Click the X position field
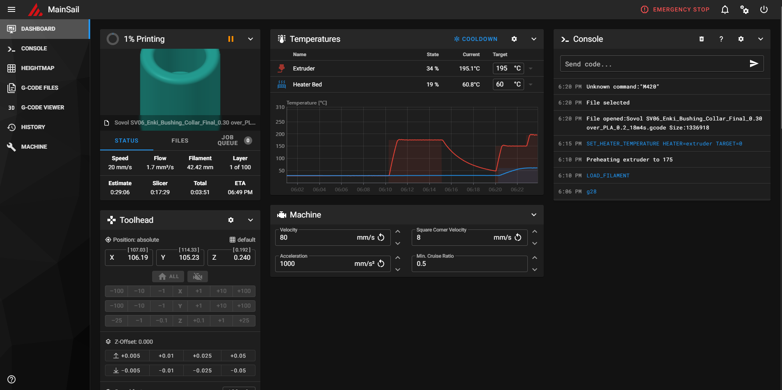The height and width of the screenshot is (390, 782). point(129,258)
